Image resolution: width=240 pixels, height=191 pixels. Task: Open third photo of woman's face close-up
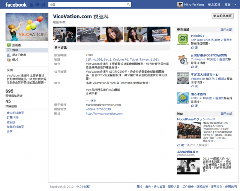coord(112,34)
